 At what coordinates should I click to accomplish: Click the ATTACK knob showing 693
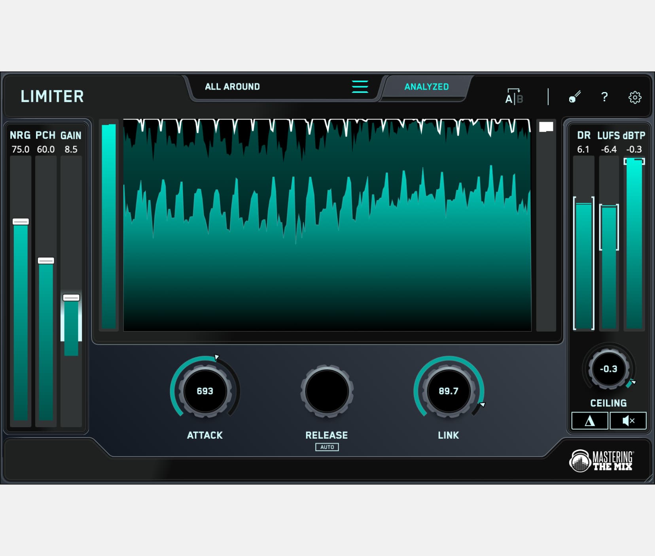pyautogui.click(x=205, y=391)
